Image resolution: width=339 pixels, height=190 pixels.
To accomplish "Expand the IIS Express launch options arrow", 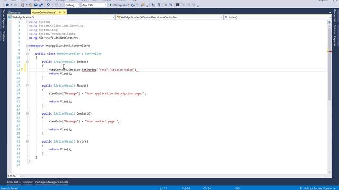I will point(129,5).
